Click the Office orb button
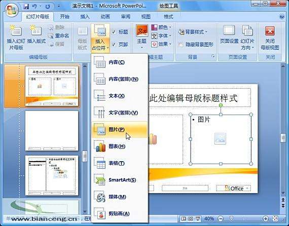The image size is (289, 226). (12, 10)
